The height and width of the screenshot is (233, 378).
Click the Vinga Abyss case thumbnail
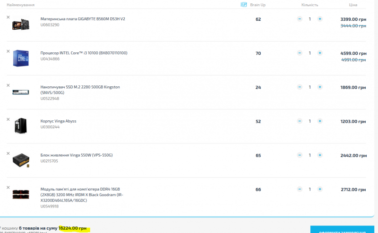click(21, 125)
